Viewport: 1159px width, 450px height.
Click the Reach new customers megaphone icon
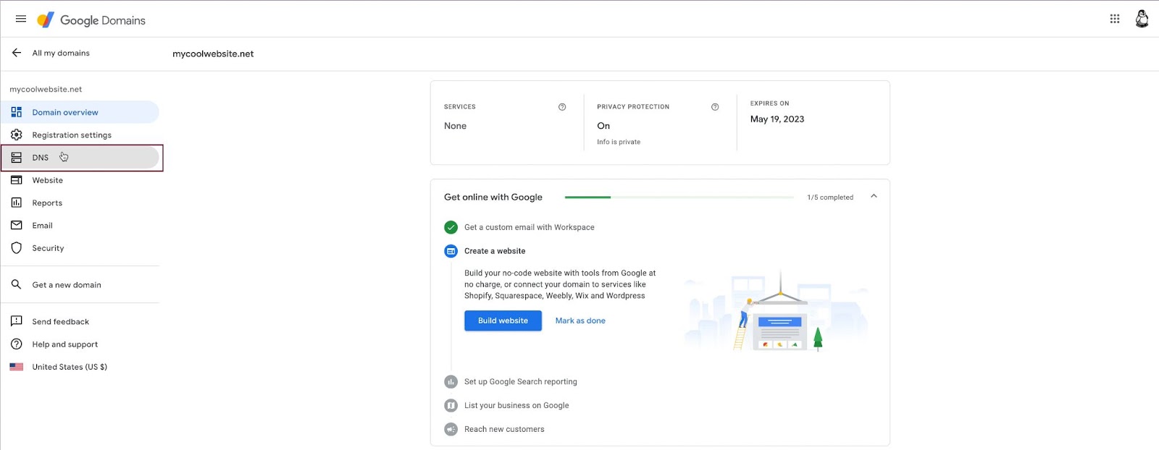[x=451, y=429]
